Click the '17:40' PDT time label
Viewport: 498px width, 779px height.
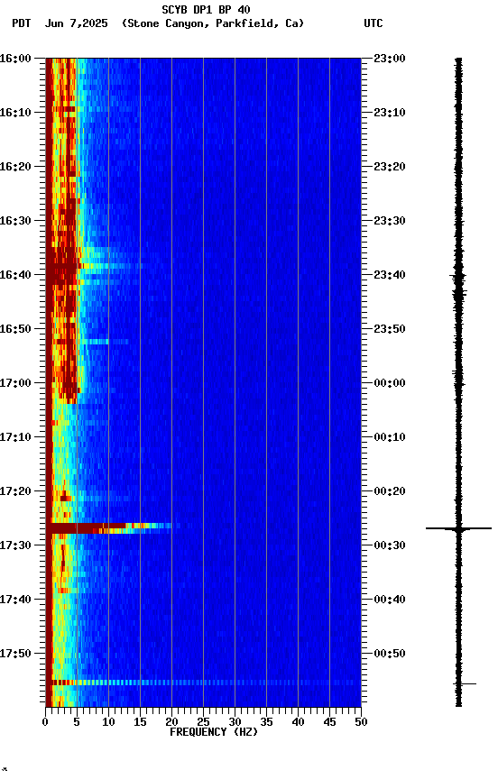(15, 600)
